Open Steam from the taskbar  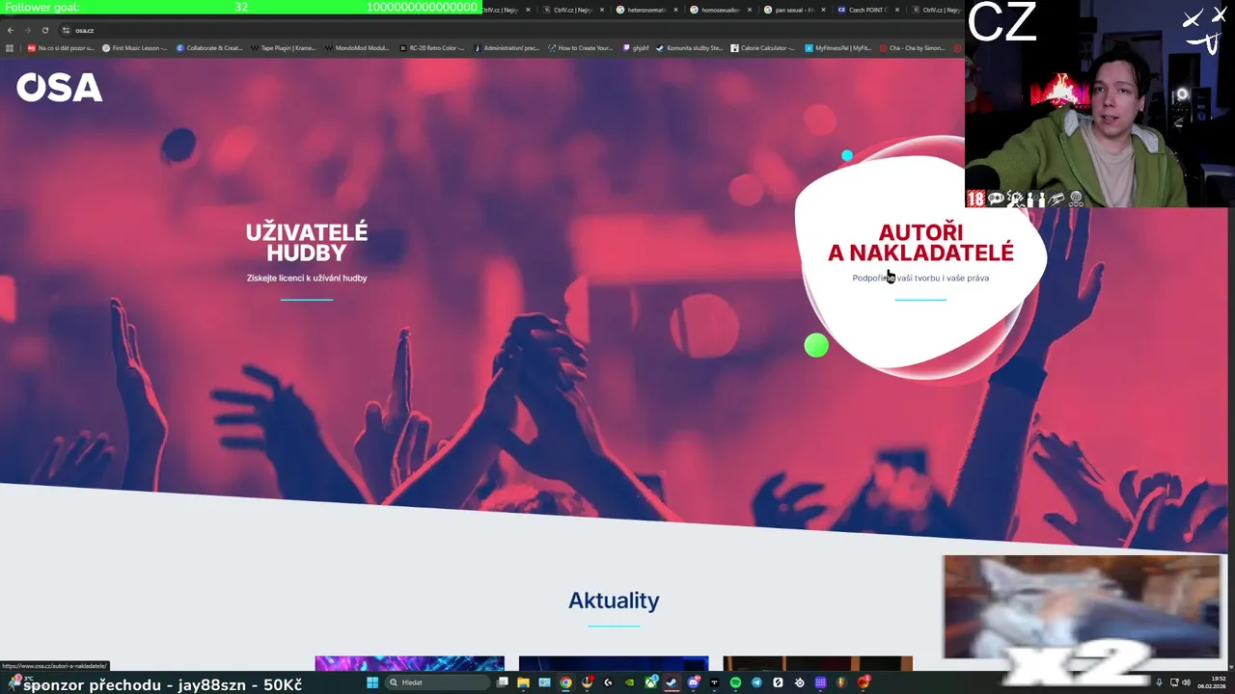tap(672, 682)
